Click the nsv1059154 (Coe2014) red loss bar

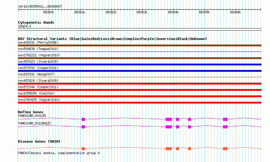(x=140, y=96)
